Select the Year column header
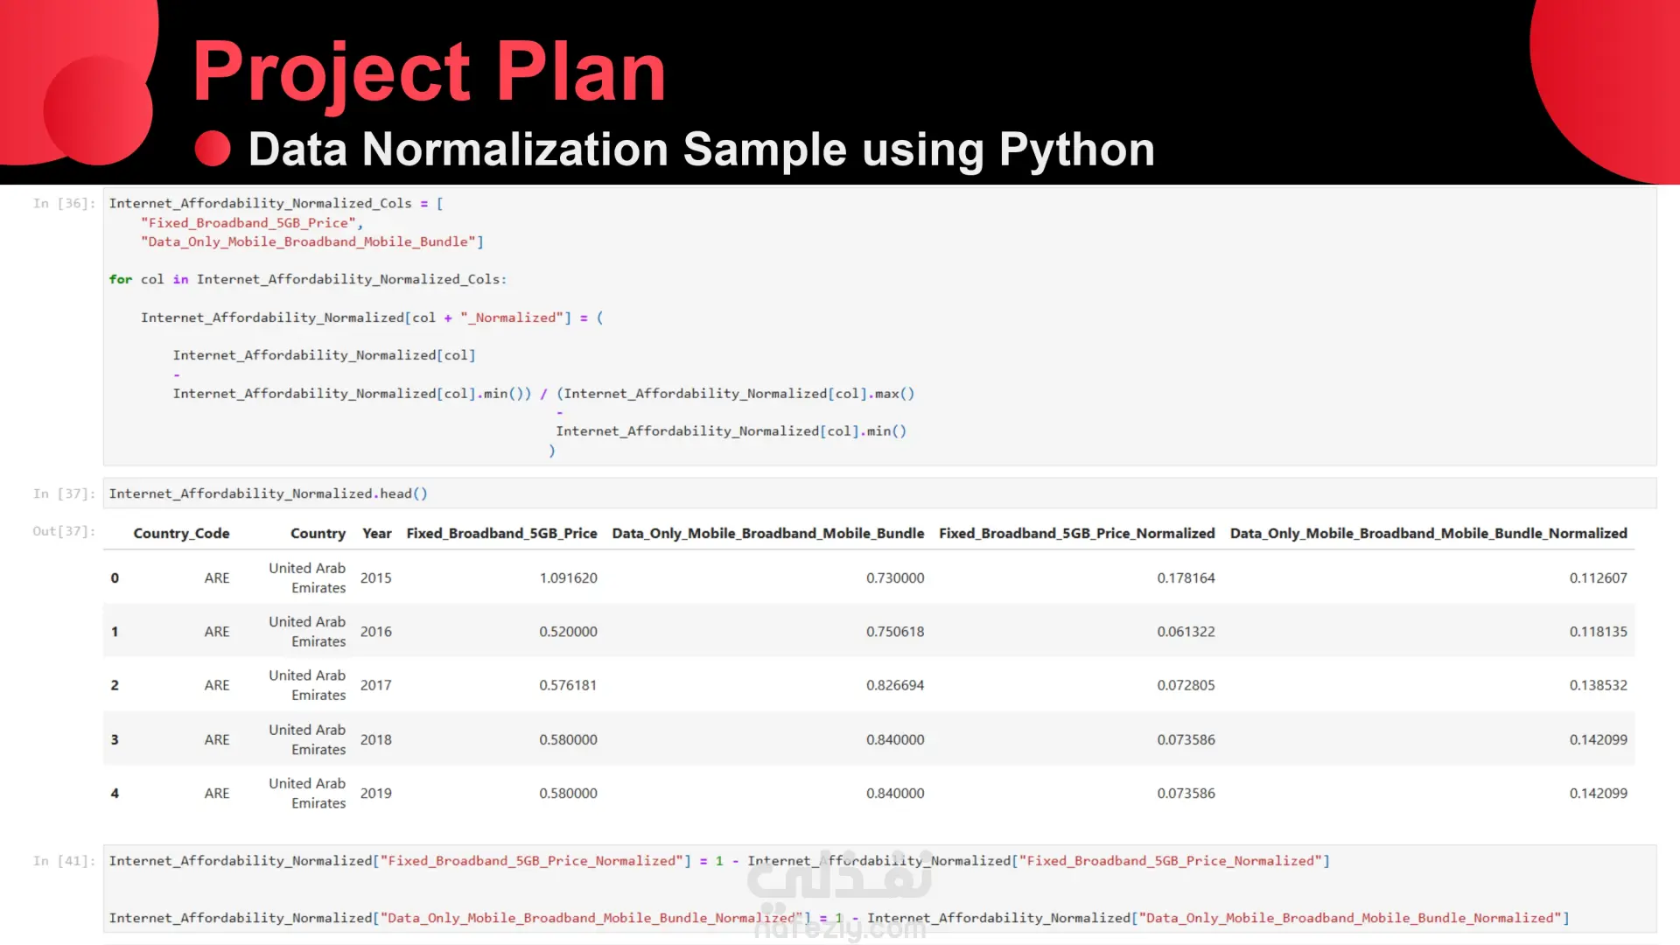Image resolution: width=1680 pixels, height=945 pixels. (377, 534)
